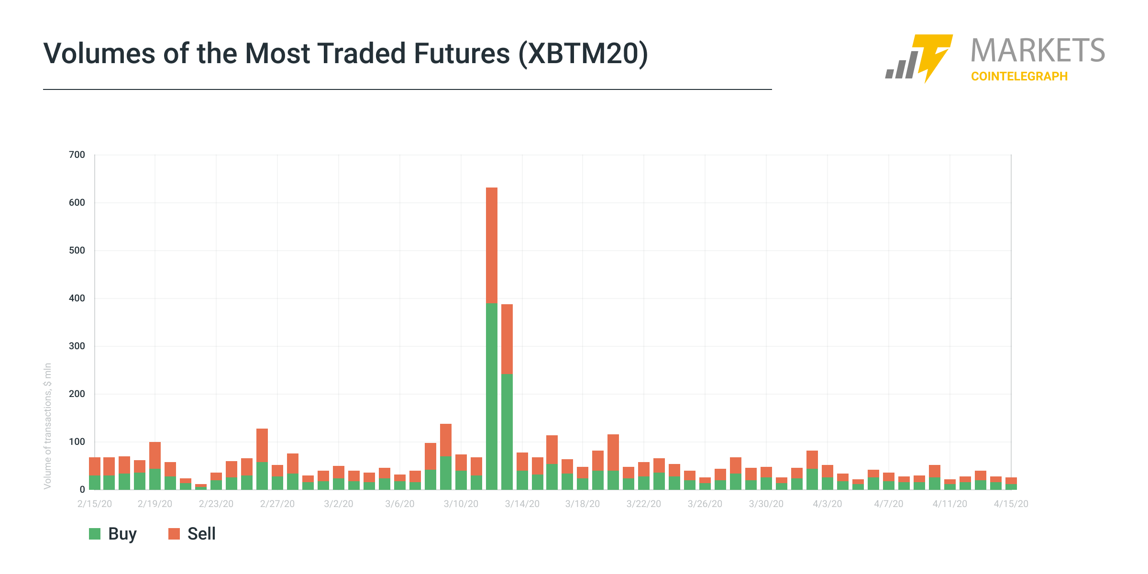Toggle the Sell series label in legend
This screenshot has height=574, width=1148.
pos(201,534)
